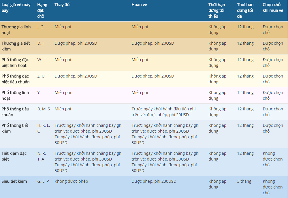The image size is (288, 198).
Task: Click the 'Thời hạn dừng tối đa' header
Action: click(x=245, y=8)
